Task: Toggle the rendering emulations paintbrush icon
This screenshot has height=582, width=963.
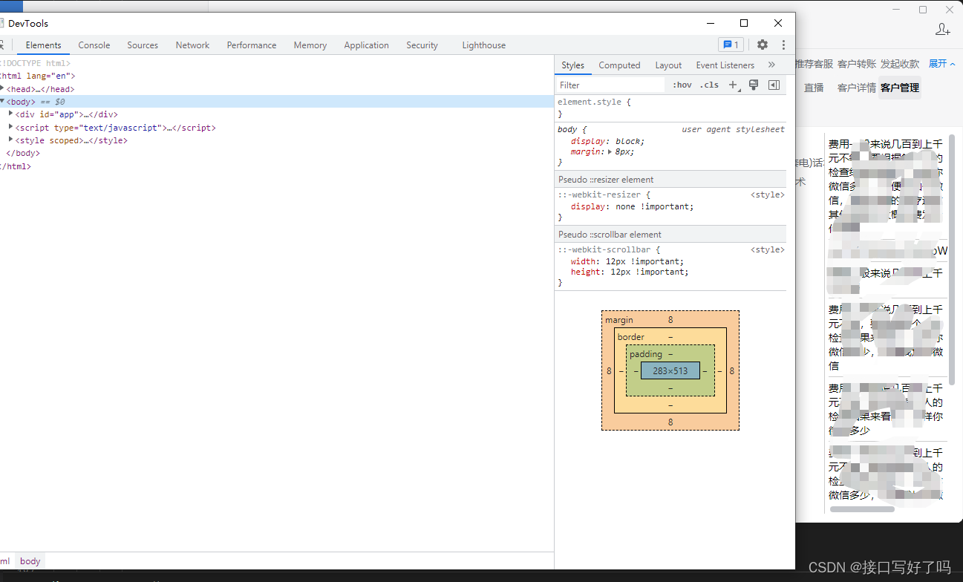Action: coord(754,85)
